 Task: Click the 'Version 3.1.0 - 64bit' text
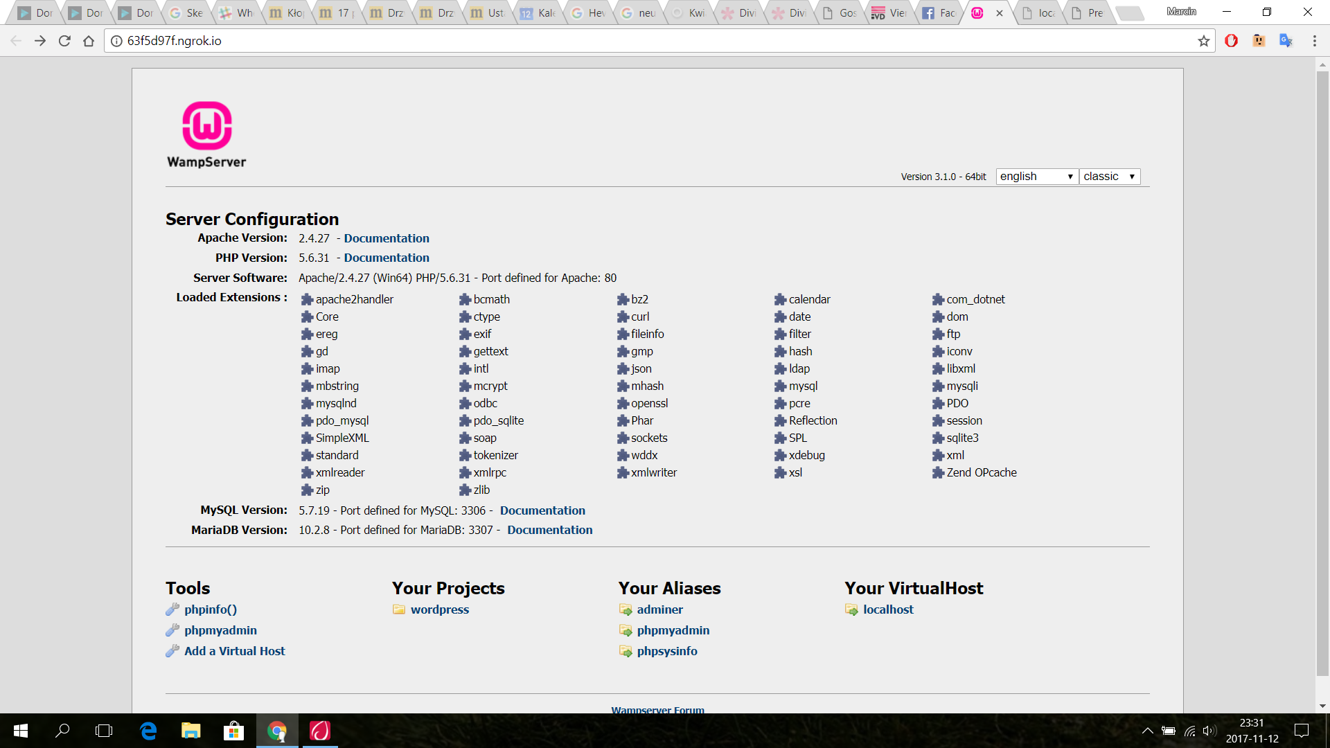943,177
